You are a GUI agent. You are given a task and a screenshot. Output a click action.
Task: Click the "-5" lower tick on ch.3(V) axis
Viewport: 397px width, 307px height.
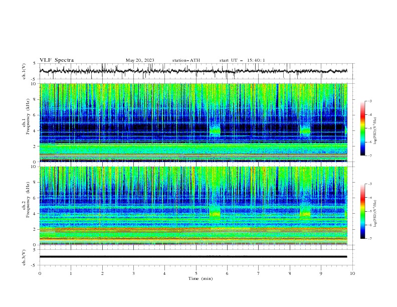pyautogui.click(x=34, y=265)
